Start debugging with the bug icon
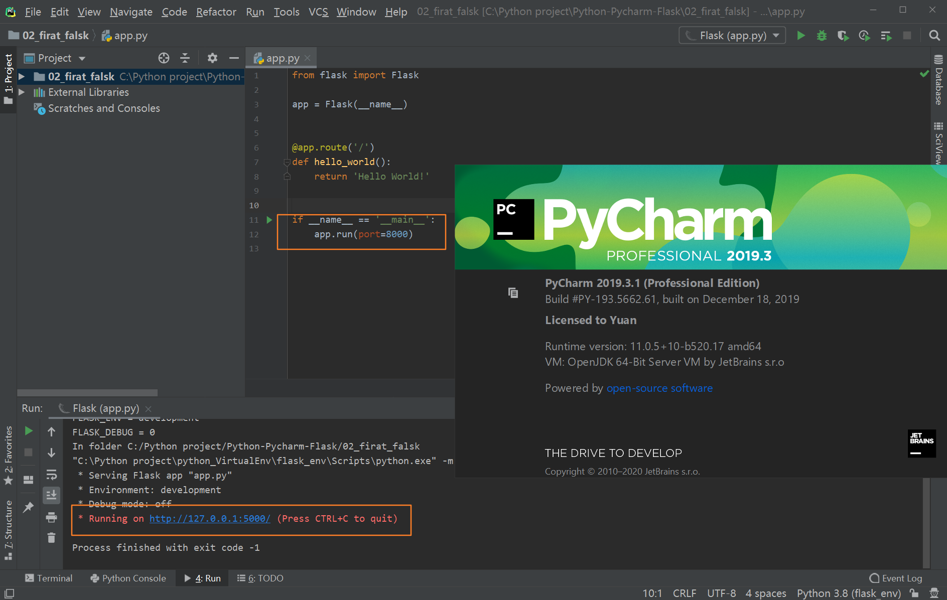Screen dimensions: 947x600 [x=822, y=36]
